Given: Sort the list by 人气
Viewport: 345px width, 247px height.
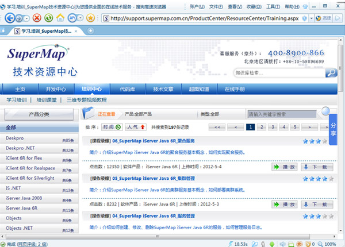Looking at the screenshot, I should (x=136, y=128).
